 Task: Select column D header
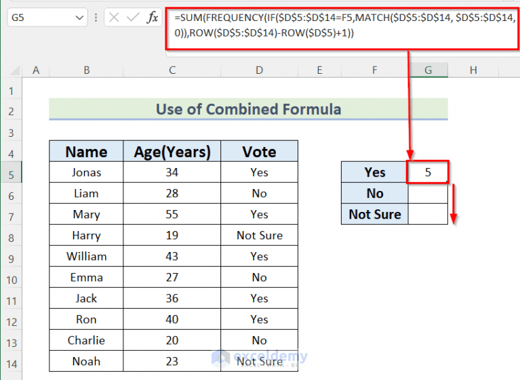(x=260, y=70)
